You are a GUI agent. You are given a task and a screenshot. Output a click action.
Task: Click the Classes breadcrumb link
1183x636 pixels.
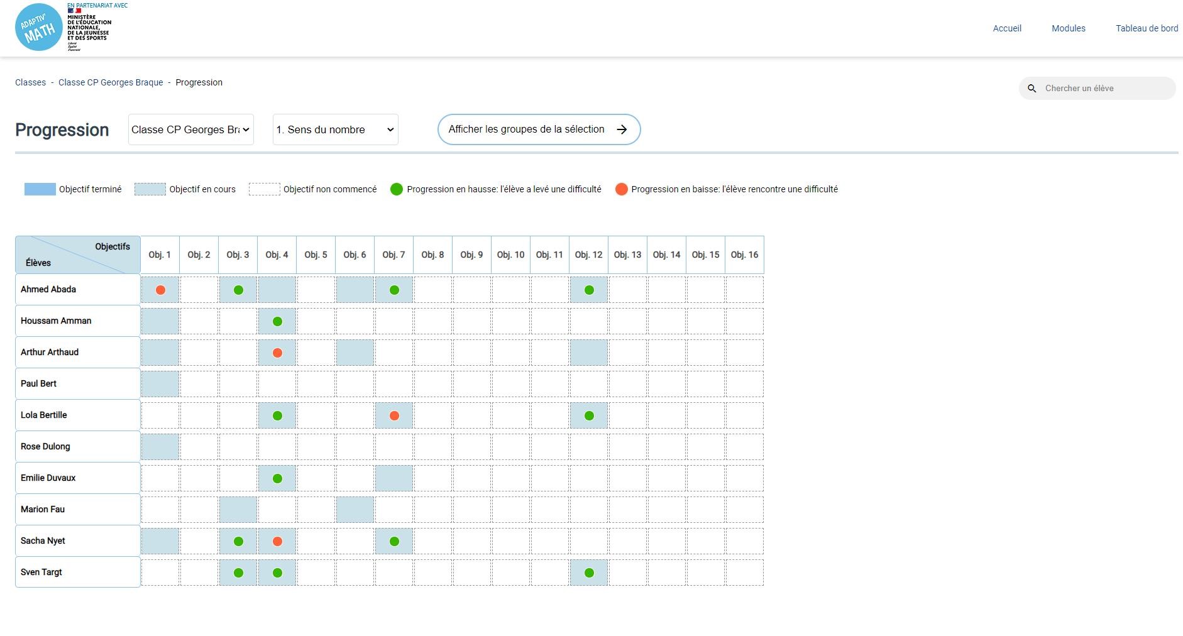pyautogui.click(x=30, y=82)
